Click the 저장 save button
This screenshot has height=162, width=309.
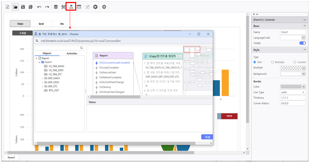click(207, 137)
